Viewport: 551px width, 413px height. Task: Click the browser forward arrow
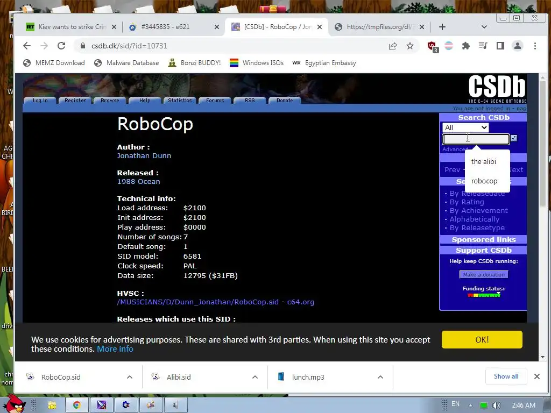click(x=44, y=46)
